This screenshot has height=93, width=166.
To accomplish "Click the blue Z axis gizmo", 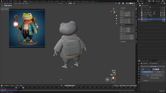I will coord(114,9).
